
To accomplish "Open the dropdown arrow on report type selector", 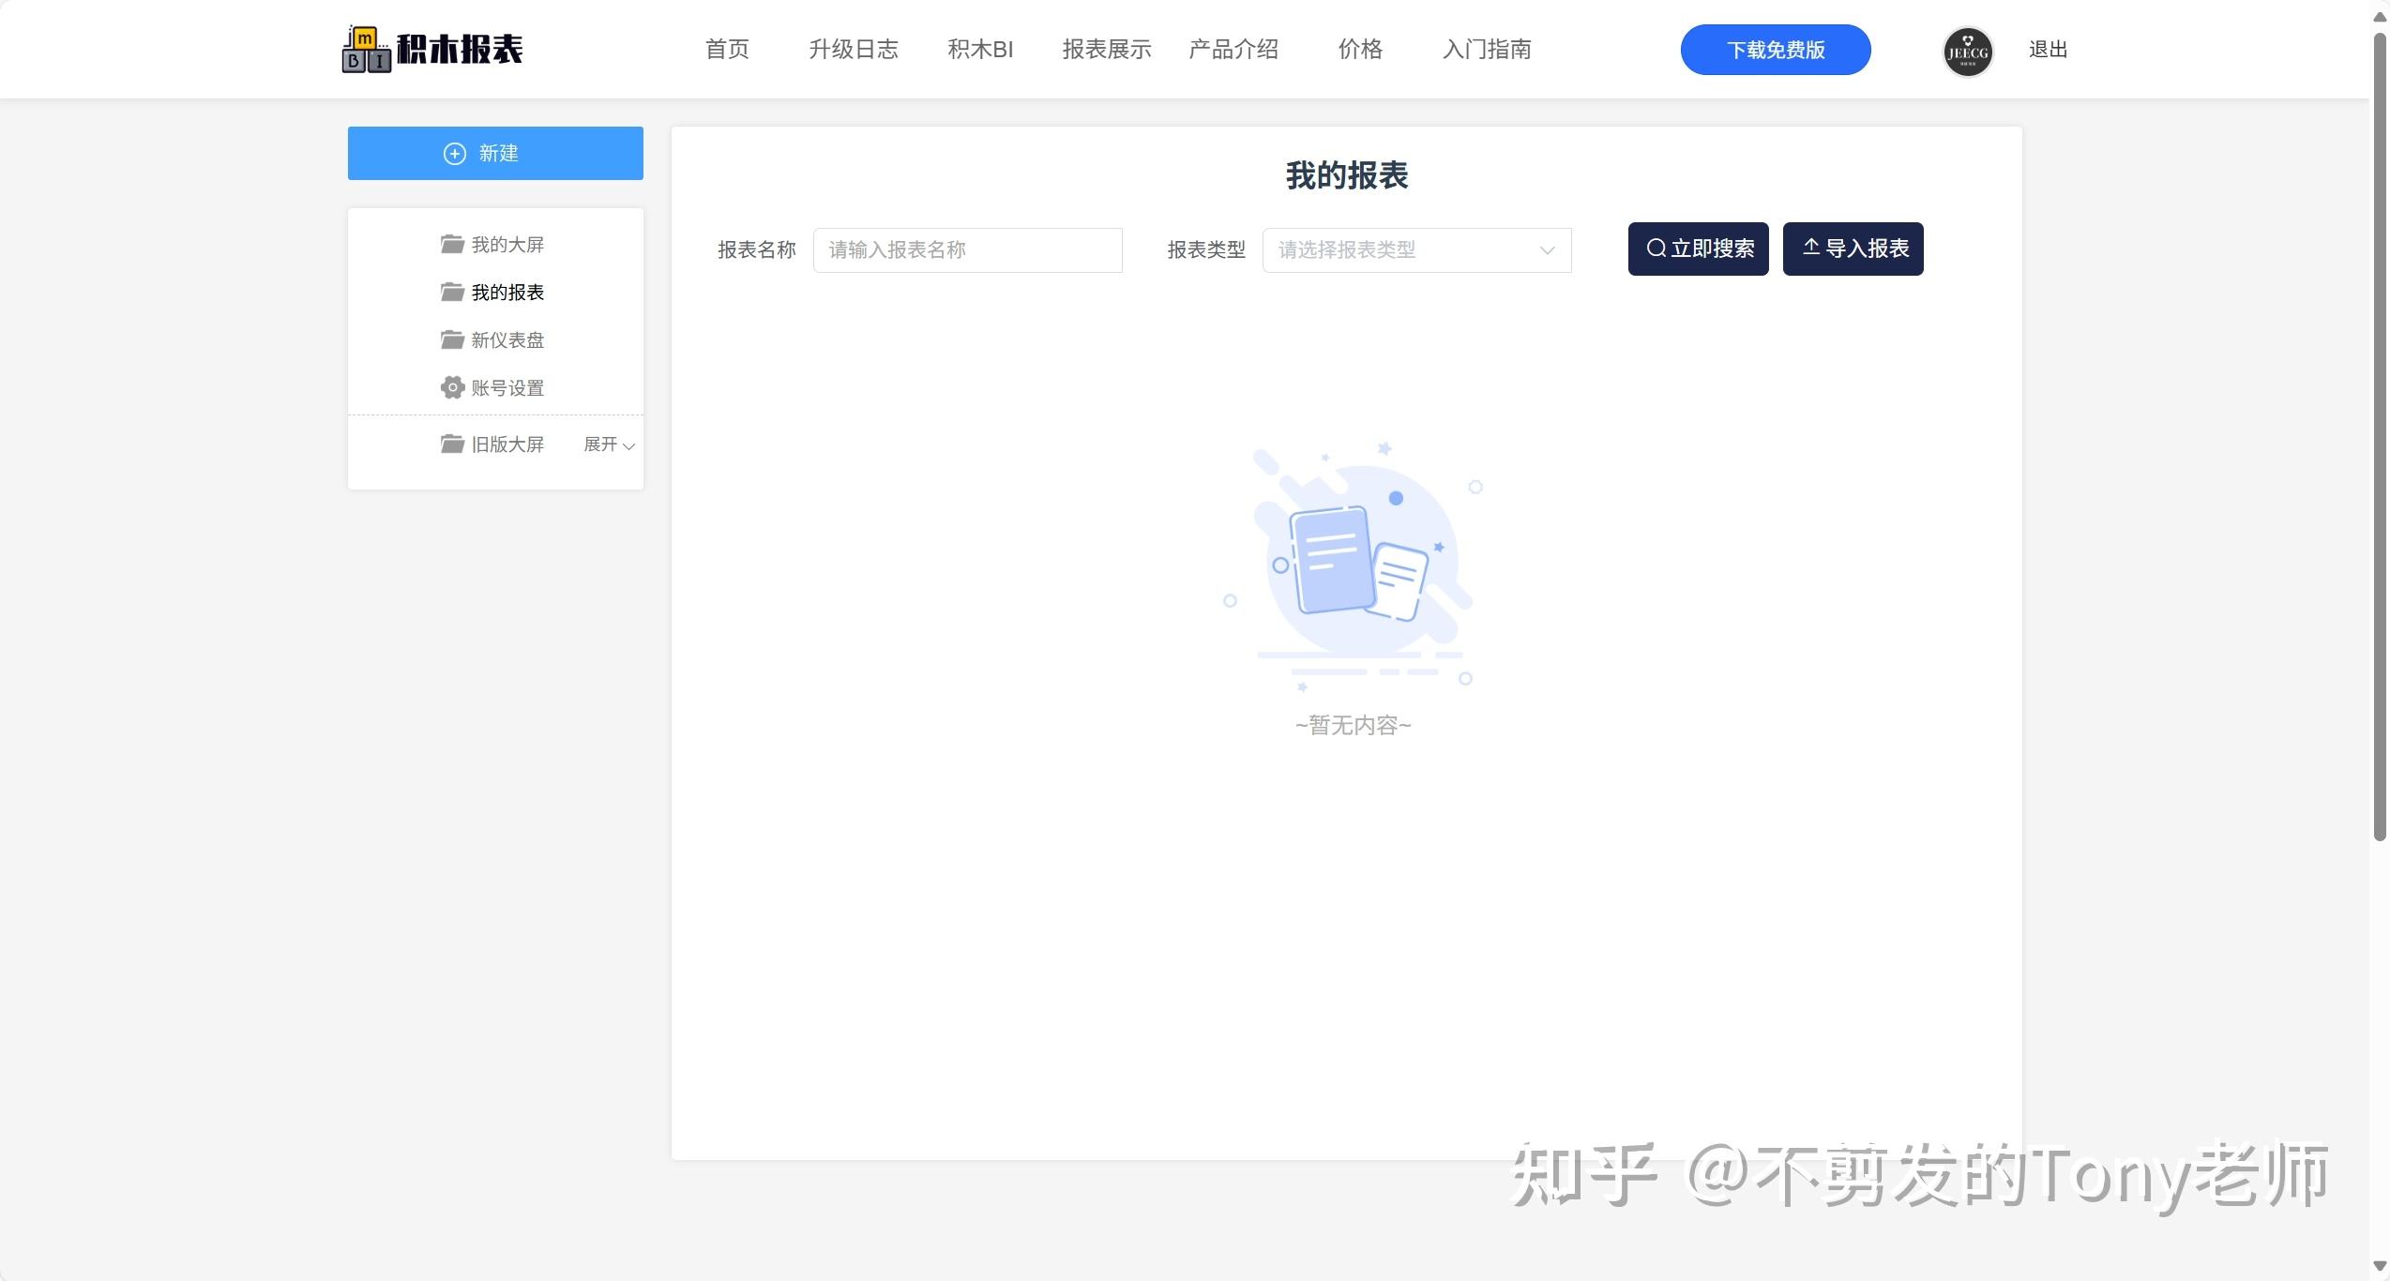I will [x=1546, y=251].
